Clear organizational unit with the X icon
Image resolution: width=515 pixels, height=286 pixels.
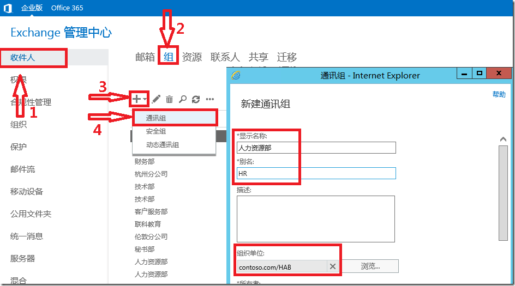(332, 266)
